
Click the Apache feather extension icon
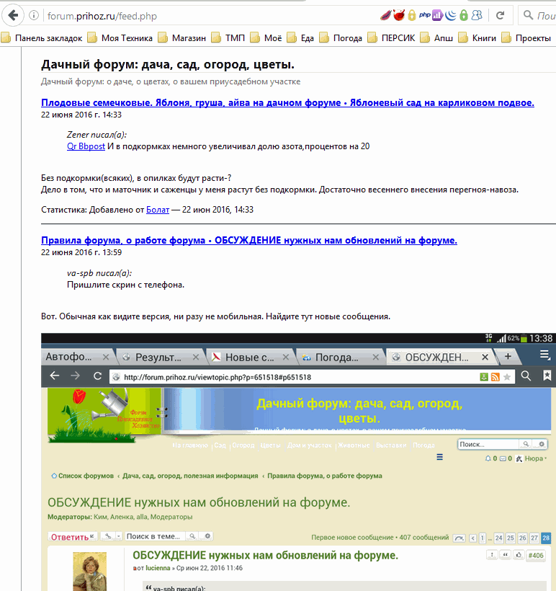[x=385, y=15]
